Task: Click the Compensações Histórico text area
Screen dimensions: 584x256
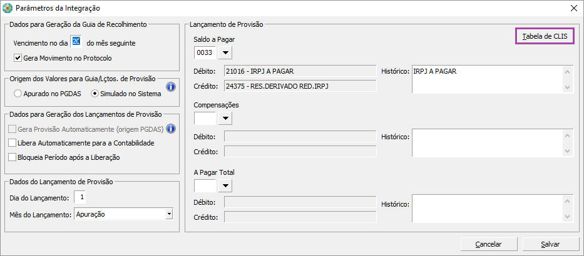Action: click(487, 143)
